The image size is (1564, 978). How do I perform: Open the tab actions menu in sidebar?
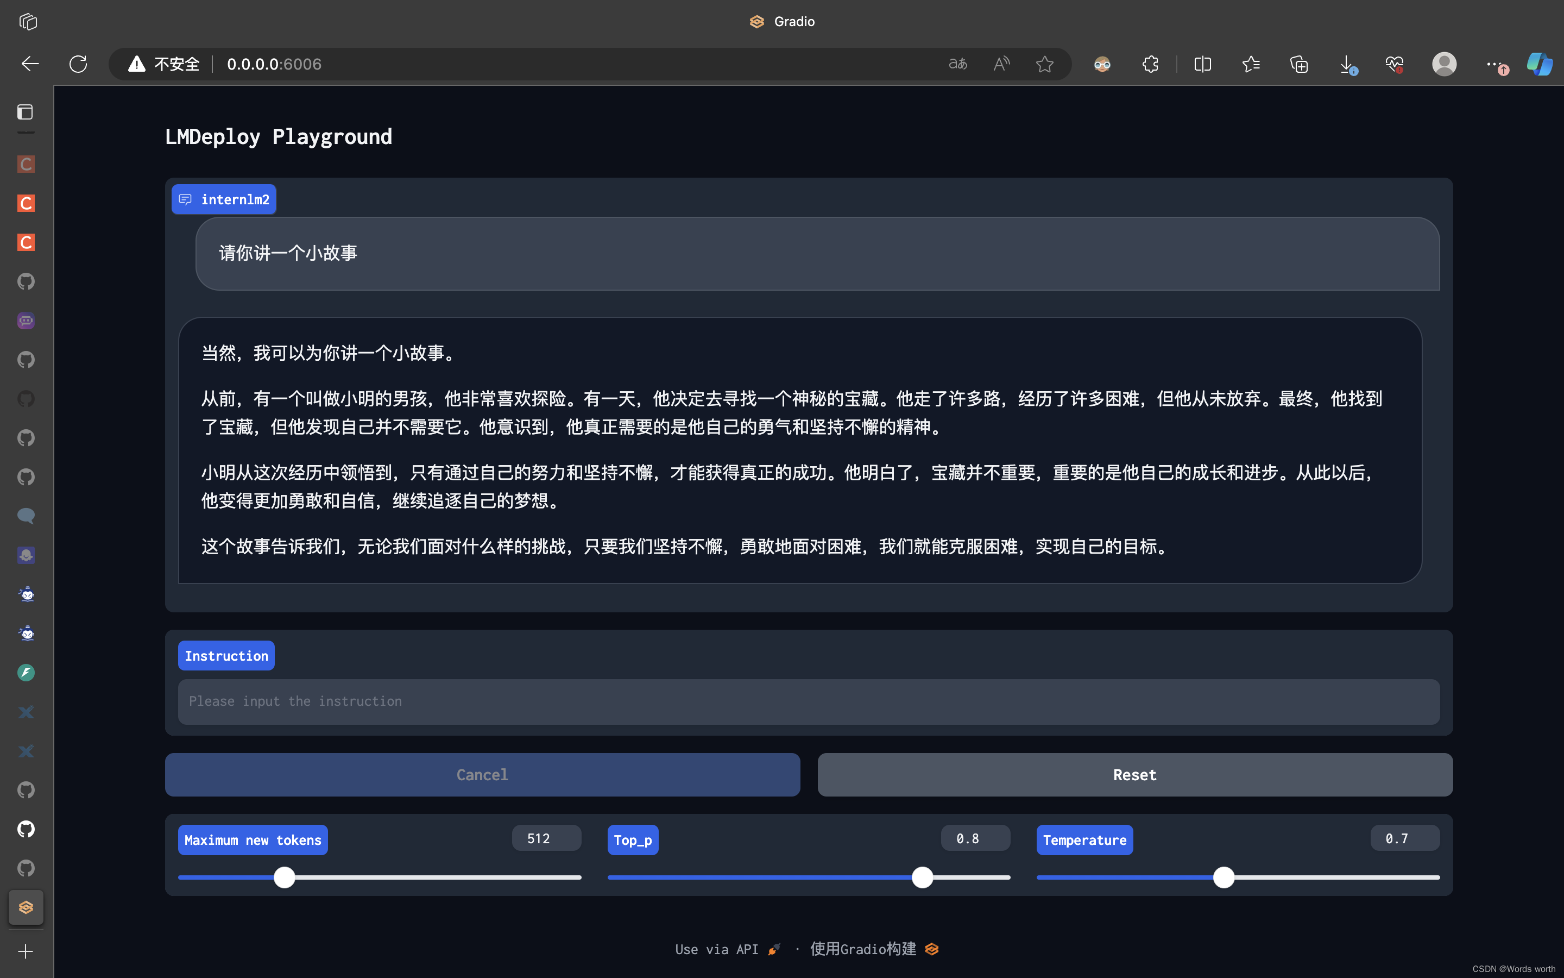coord(25,112)
